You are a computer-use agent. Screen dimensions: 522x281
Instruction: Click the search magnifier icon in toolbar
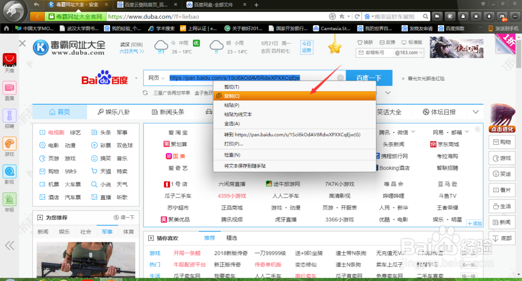pos(425,16)
